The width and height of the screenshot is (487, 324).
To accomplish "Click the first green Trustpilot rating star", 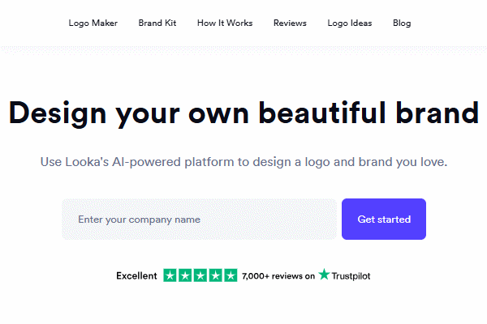I will pos(170,275).
